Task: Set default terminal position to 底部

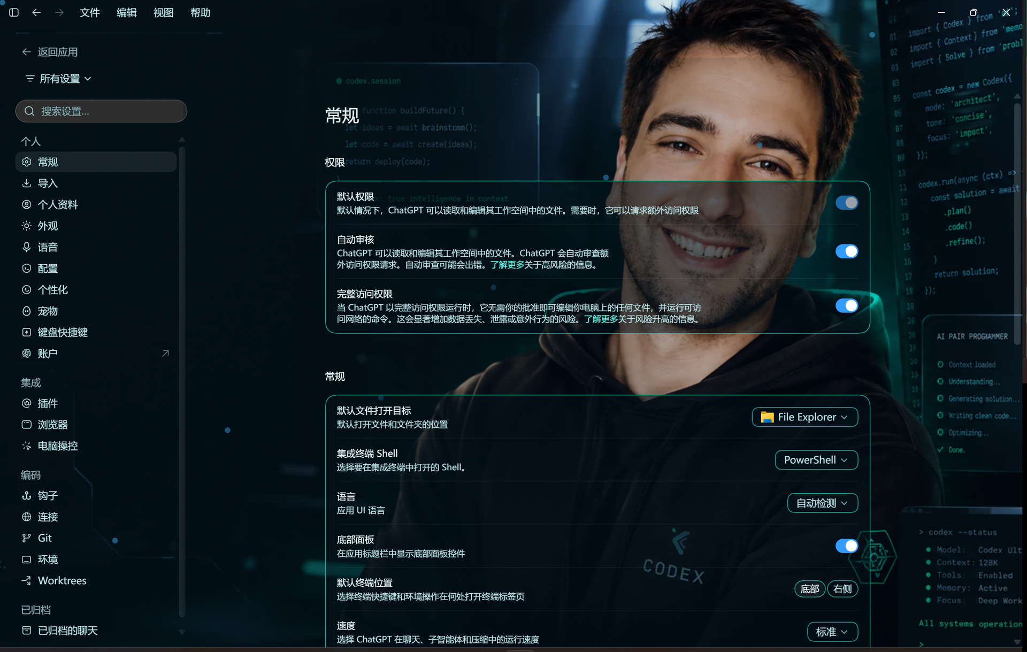Action: click(810, 589)
